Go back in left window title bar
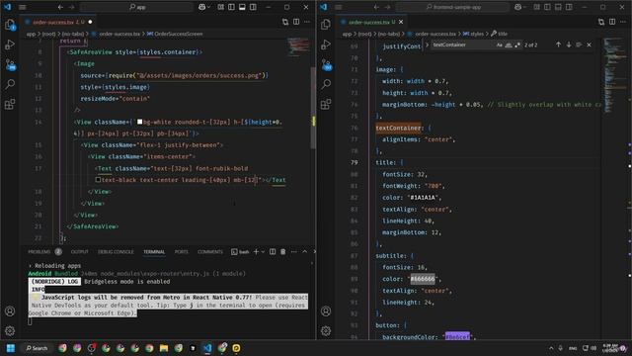 60,7
